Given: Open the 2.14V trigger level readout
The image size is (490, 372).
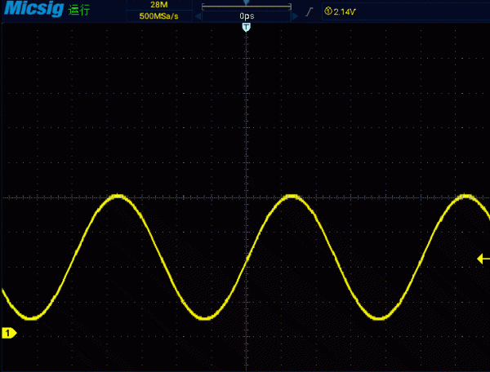Looking at the screenshot, I should click(344, 12).
